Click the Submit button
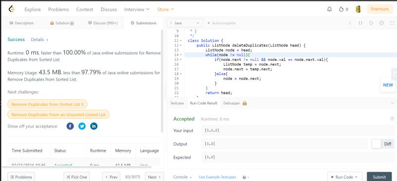397x181 pixels. (x=379, y=177)
